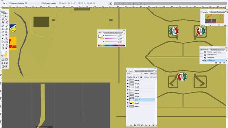Image resolution: width=228 pixels, height=128 pixels.
Task: Click the create new layer icon
Action: (150, 125)
